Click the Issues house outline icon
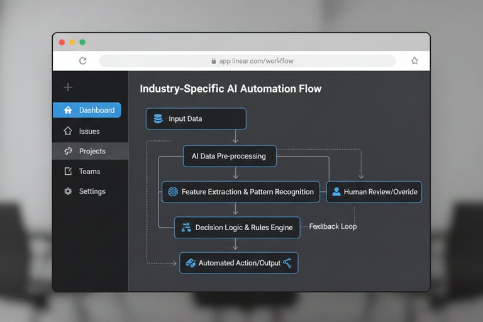 (68, 131)
